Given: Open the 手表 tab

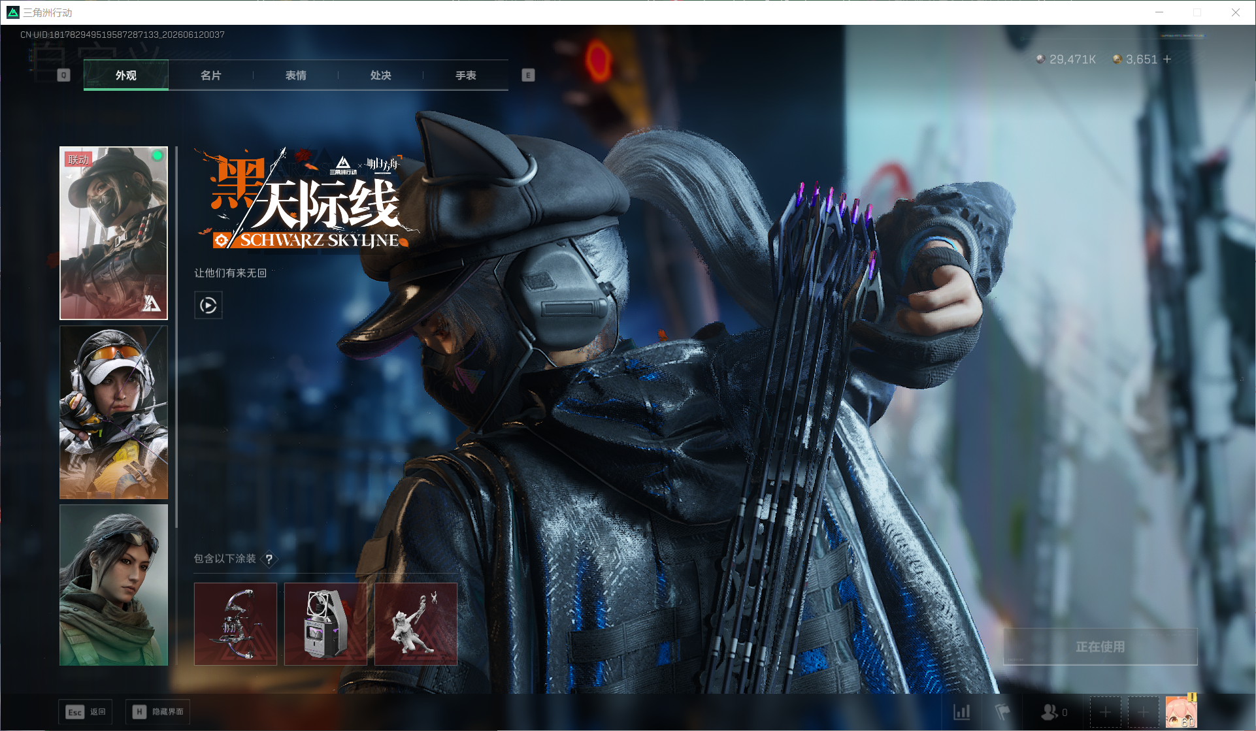Looking at the screenshot, I should click(466, 75).
